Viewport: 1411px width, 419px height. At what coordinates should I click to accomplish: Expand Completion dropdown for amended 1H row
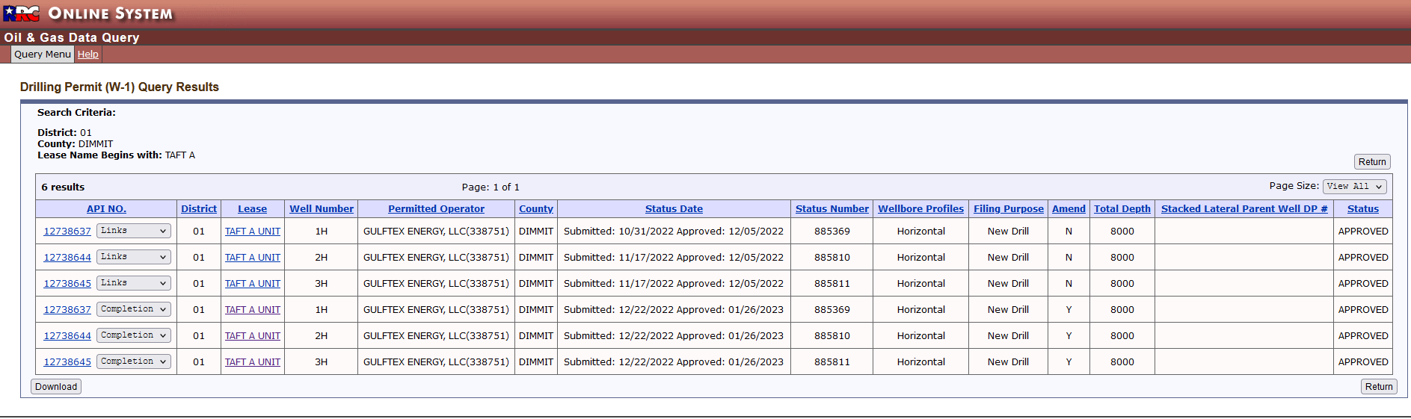tap(134, 309)
